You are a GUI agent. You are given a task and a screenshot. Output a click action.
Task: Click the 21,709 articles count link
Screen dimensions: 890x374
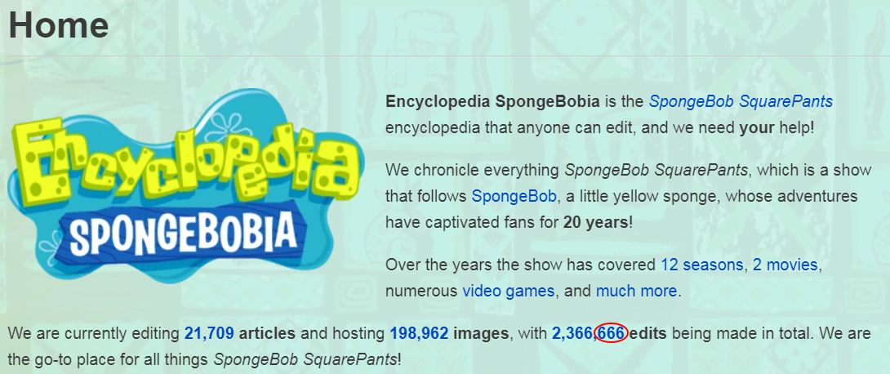point(209,334)
